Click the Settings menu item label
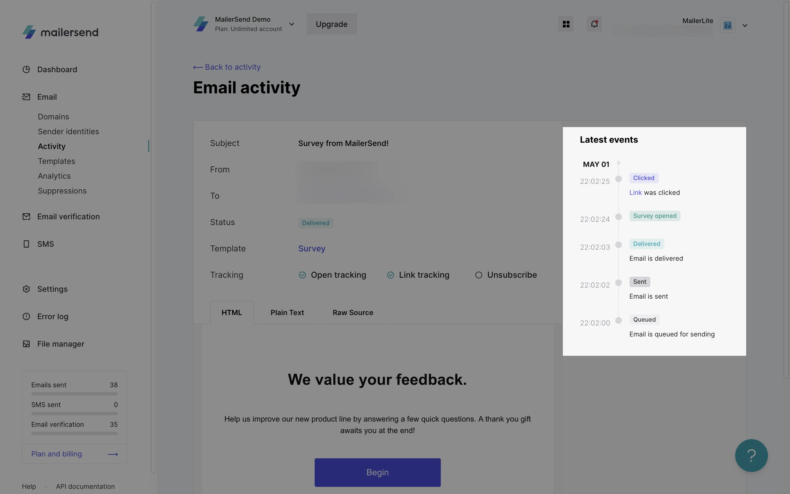The height and width of the screenshot is (494, 790). [x=52, y=289]
